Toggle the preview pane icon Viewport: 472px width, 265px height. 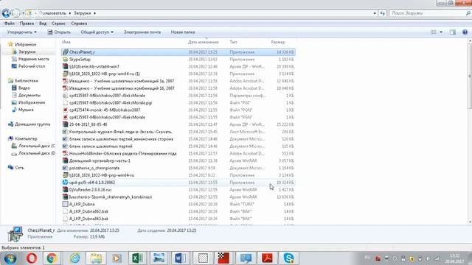[x=452, y=32]
